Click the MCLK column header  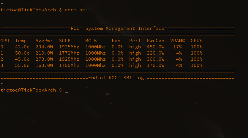pyautogui.click(x=91, y=41)
